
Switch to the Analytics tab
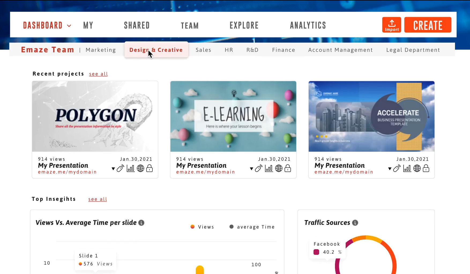[x=308, y=25]
